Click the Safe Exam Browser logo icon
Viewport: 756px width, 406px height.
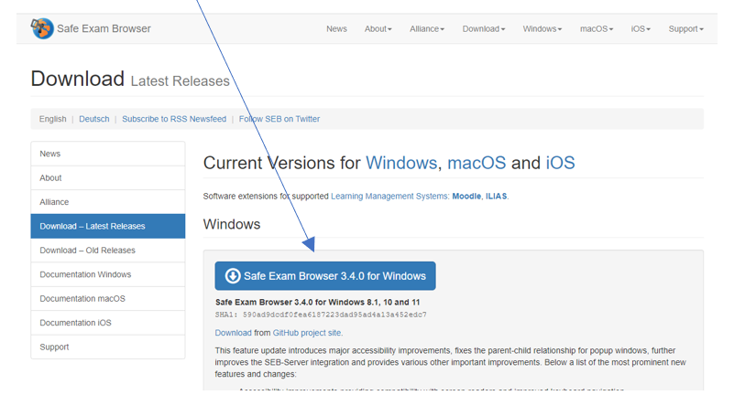click(x=42, y=28)
